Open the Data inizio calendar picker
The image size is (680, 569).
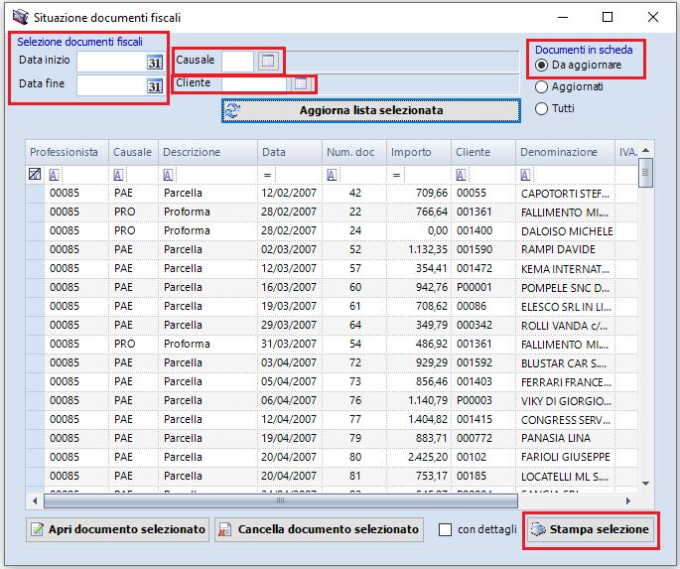pos(154,62)
